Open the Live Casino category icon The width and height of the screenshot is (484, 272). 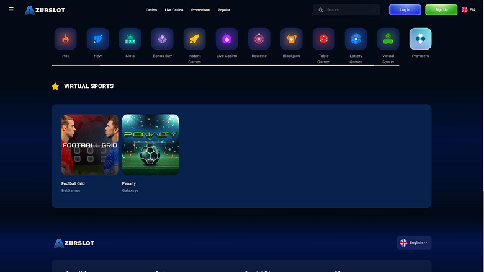[x=227, y=39]
